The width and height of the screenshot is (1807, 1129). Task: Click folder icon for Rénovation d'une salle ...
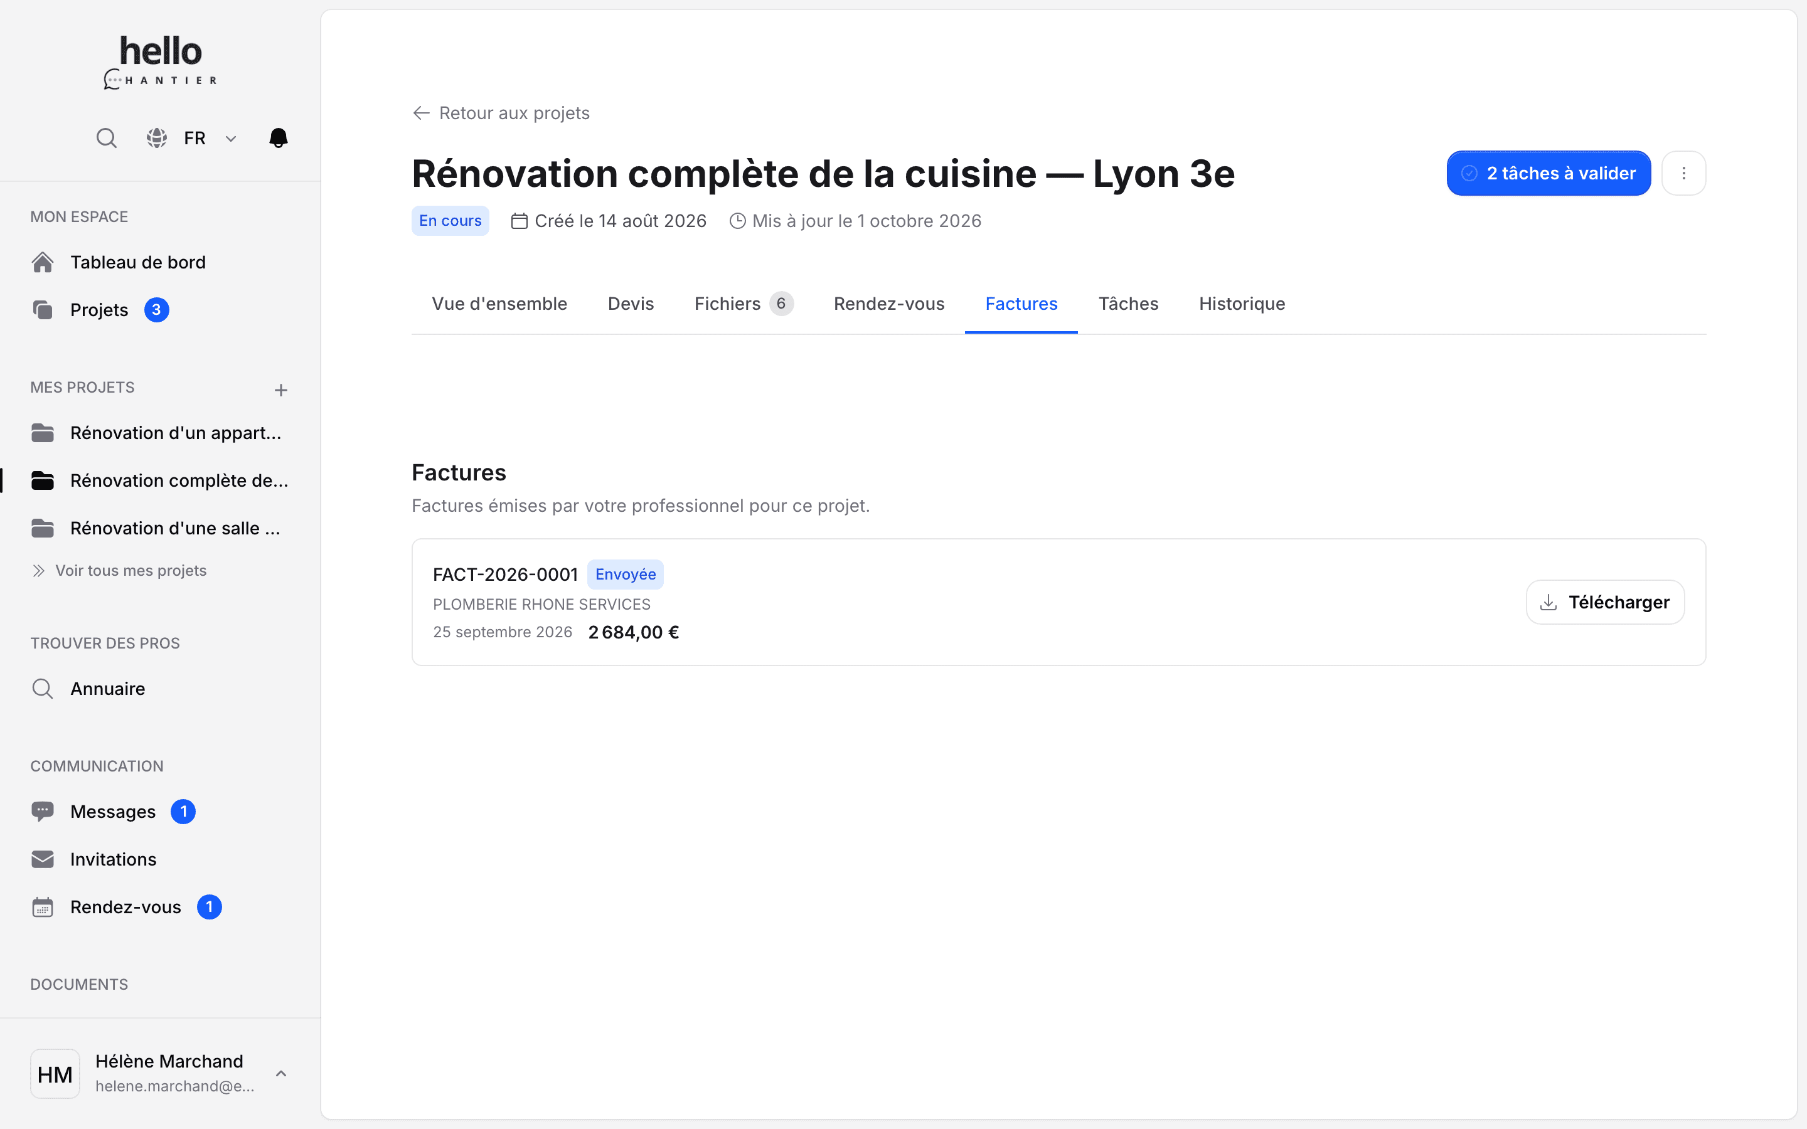pyautogui.click(x=43, y=529)
